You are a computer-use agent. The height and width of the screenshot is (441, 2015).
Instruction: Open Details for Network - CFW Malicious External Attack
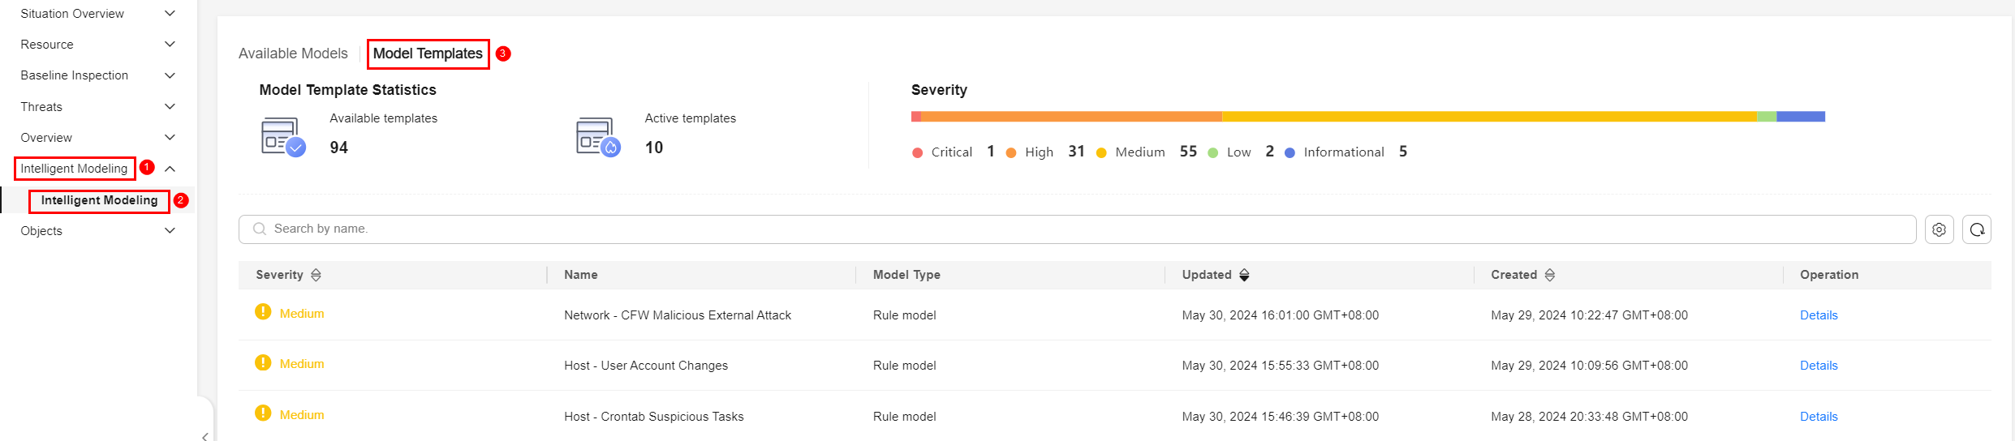1819,315
